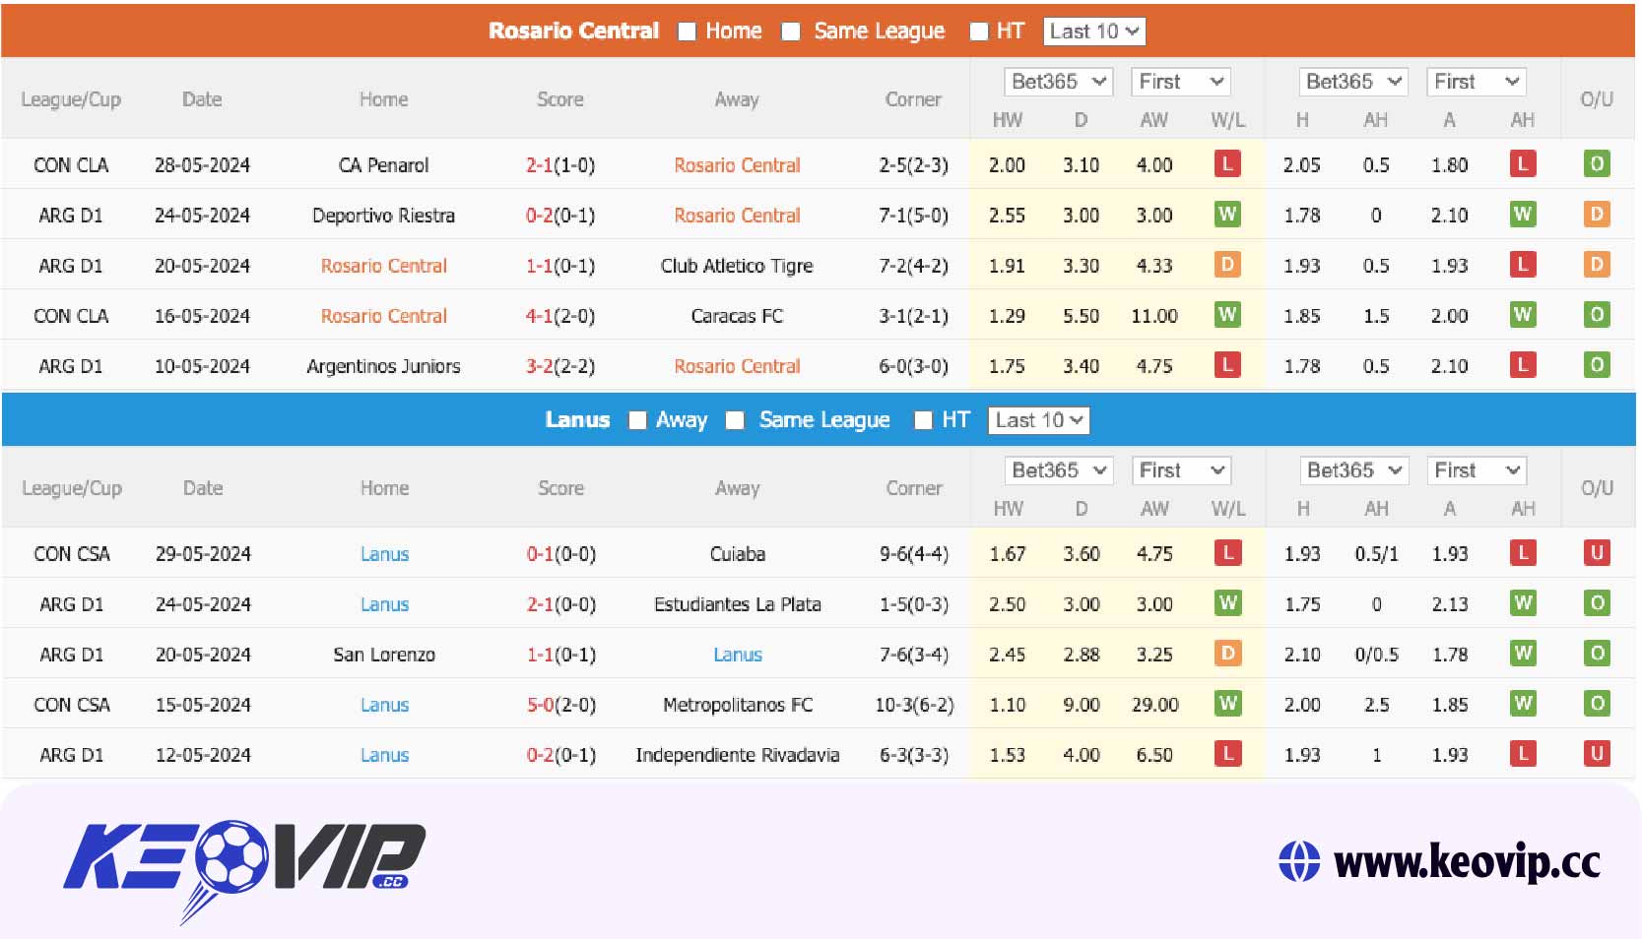1642x939 pixels.
Task: Click the red U badge in Cuiaba match row
Action: pyautogui.click(x=1596, y=553)
